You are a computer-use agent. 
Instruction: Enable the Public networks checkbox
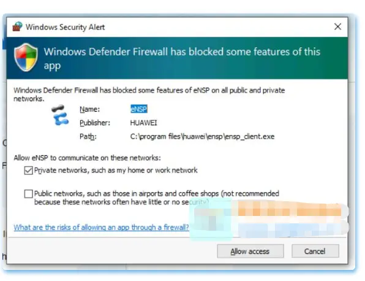tap(28, 193)
